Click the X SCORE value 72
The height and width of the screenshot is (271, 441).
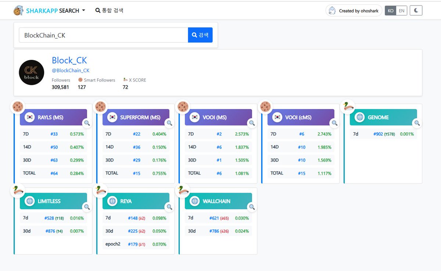coord(125,87)
